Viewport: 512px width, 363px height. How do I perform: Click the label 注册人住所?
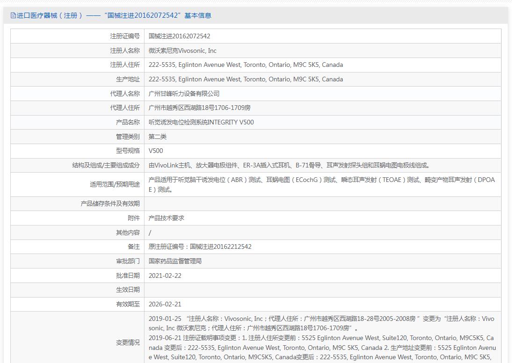point(125,65)
